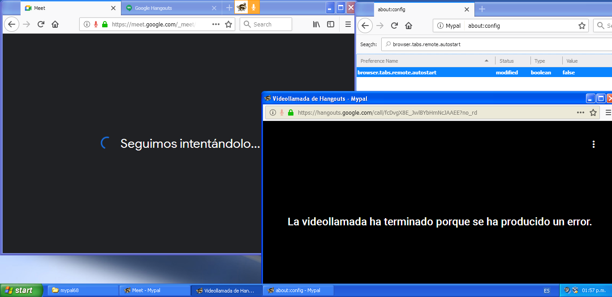The height and width of the screenshot is (297, 612).
Task: Click the false value cell
Action: (x=569, y=72)
